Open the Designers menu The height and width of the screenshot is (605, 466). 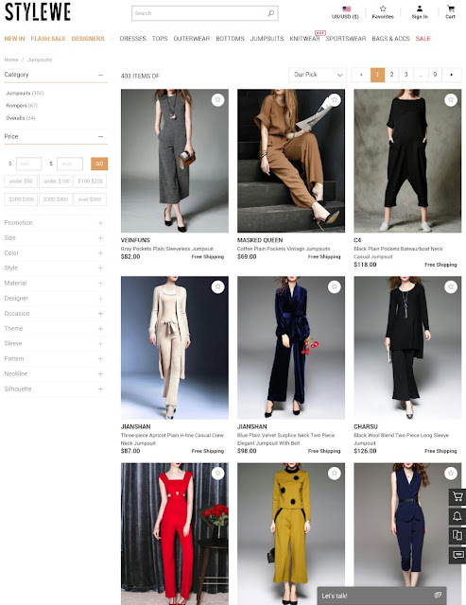coord(88,39)
